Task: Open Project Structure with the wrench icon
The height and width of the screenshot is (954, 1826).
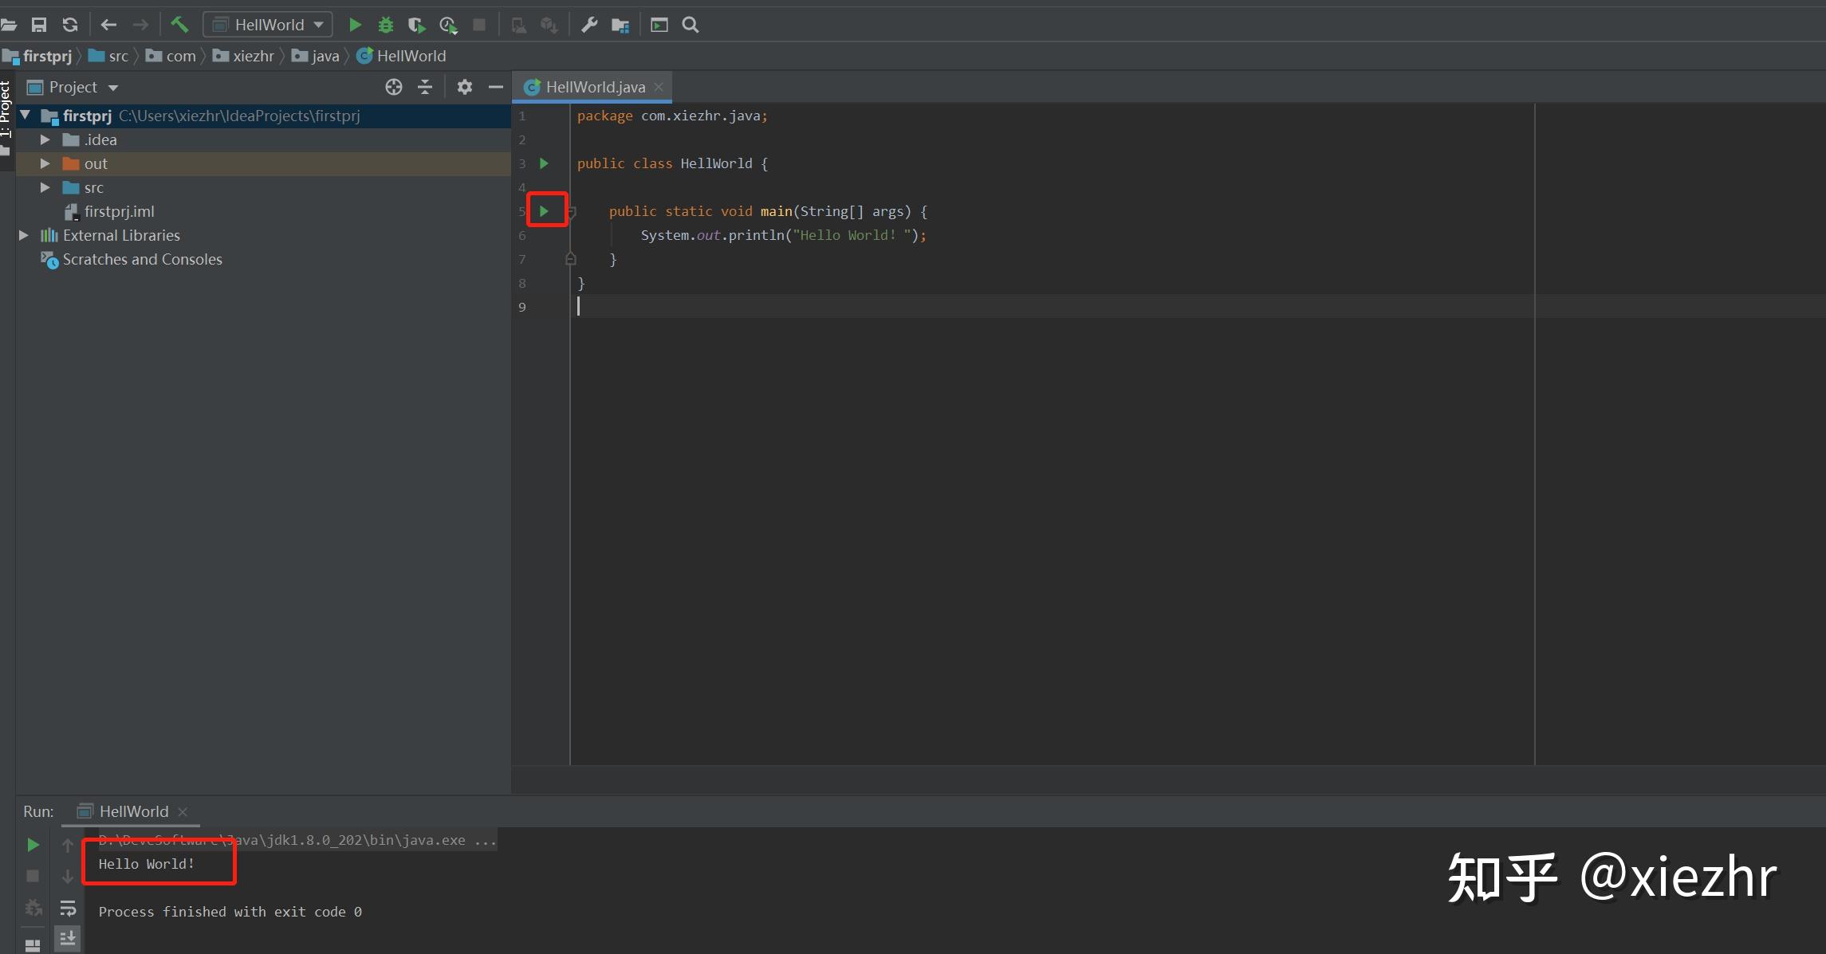Action: (x=588, y=25)
